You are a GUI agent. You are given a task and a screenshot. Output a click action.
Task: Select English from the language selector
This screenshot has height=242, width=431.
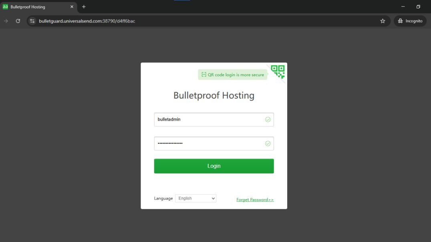194,198
